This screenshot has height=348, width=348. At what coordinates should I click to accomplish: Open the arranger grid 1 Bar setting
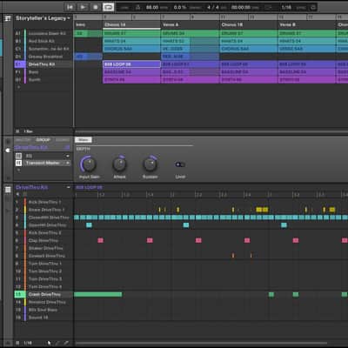[28, 131]
